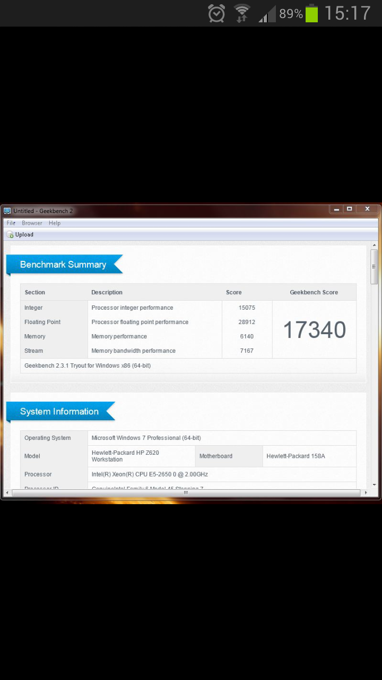The width and height of the screenshot is (382, 680).
Task: Click the Score column header
Action: click(x=234, y=292)
